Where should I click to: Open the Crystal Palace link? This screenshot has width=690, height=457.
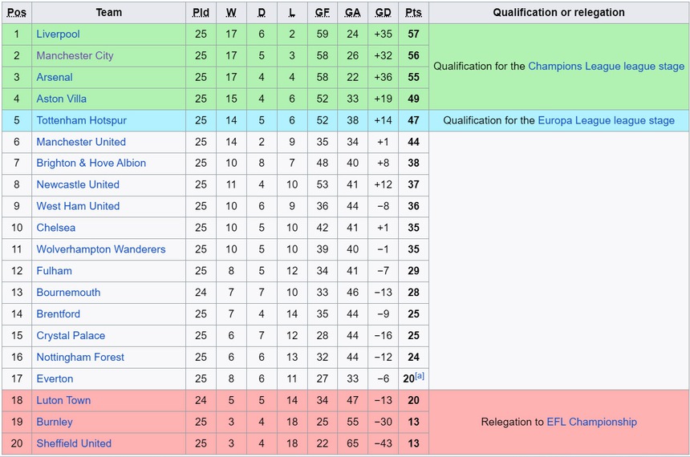71,336
